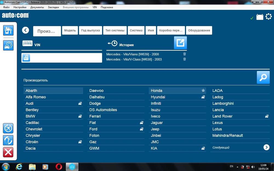Select manufacturer Mahindra/Renault

point(240,136)
